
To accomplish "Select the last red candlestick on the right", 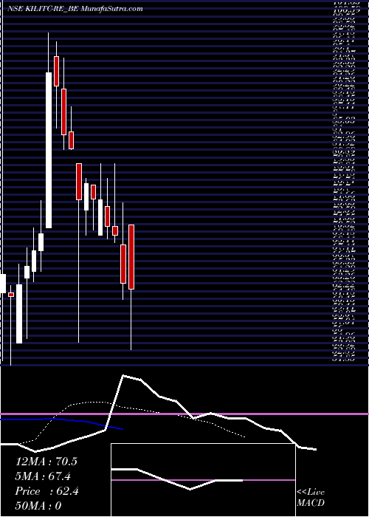I will point(131,257).
